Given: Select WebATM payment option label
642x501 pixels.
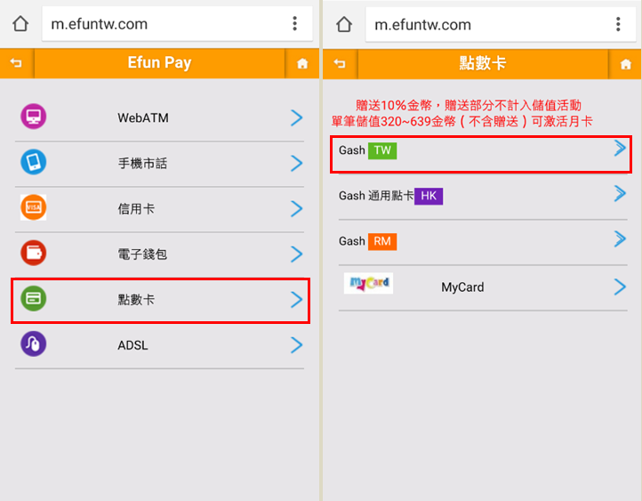Looking at the screenshot, I should 143,118.
